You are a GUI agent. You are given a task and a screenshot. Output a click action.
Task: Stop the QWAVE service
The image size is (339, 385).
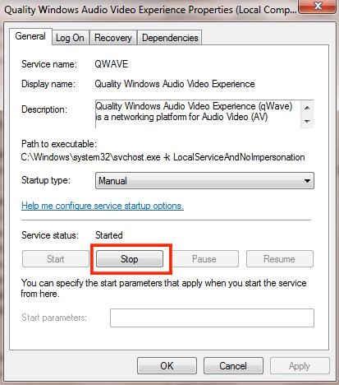pyautogui.click(x=130, y=259)
